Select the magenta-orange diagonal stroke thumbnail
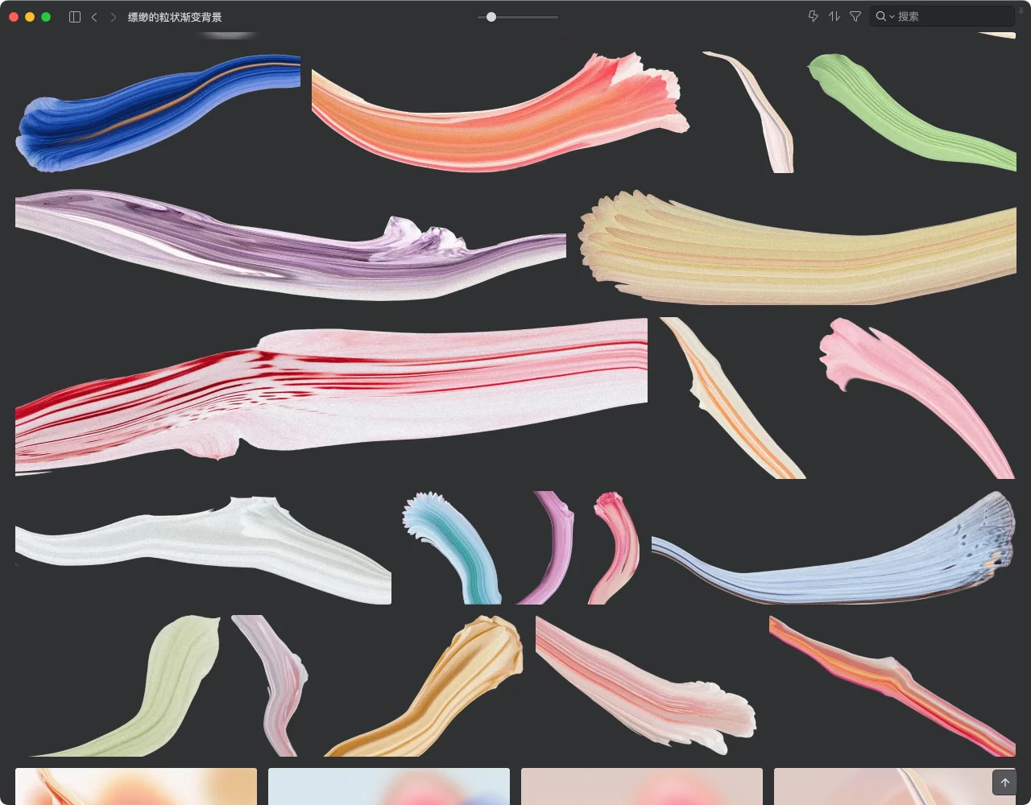 892,686
